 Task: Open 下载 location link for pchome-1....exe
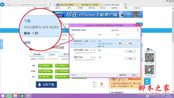(x=100, y=41)
